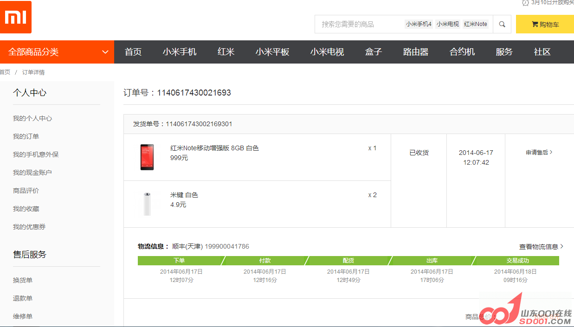Image resolution: width=574 pixels, height=327 pixels.
Task: Open the 购物车 shopping cart
Action: [x=545, y=24]
